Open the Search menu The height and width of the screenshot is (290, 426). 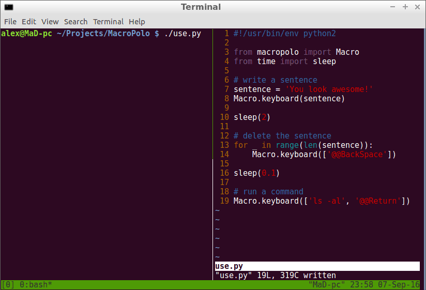click(x=76, y=22)
